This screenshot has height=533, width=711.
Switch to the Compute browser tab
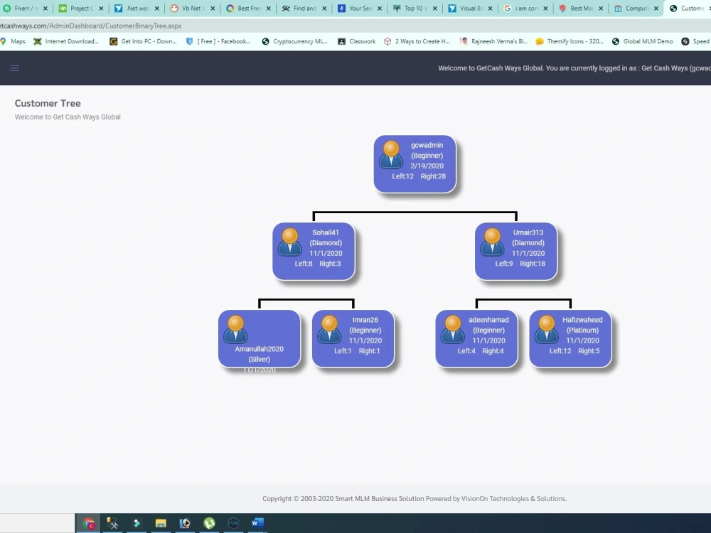tap(633, 8)
